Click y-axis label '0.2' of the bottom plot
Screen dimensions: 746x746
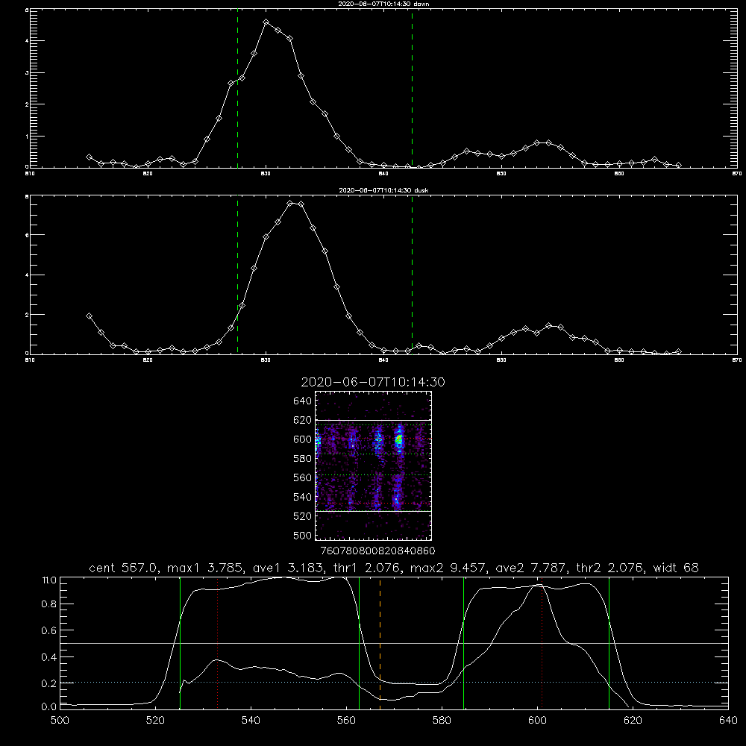49,683
